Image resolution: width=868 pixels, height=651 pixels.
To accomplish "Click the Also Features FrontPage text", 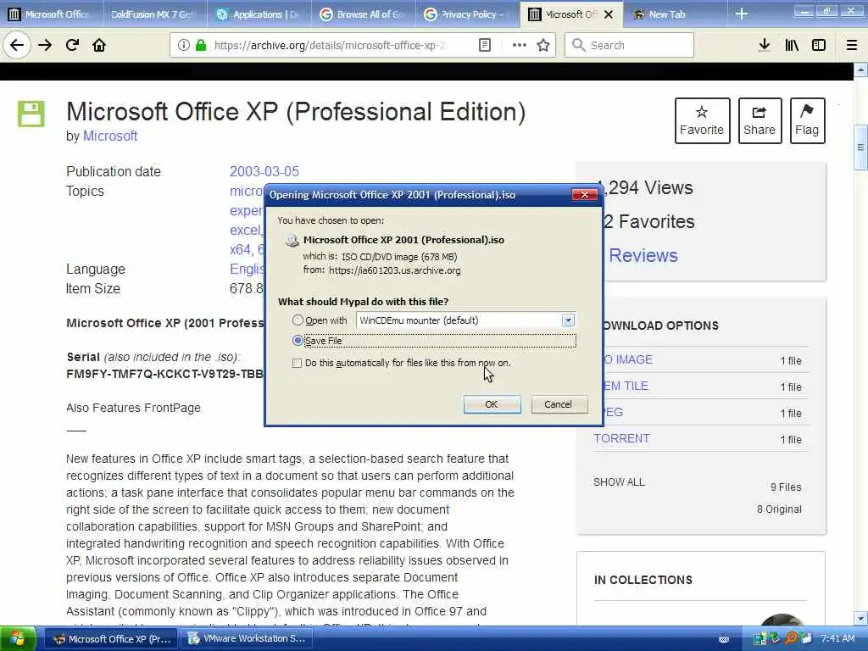I will point(133,408).
